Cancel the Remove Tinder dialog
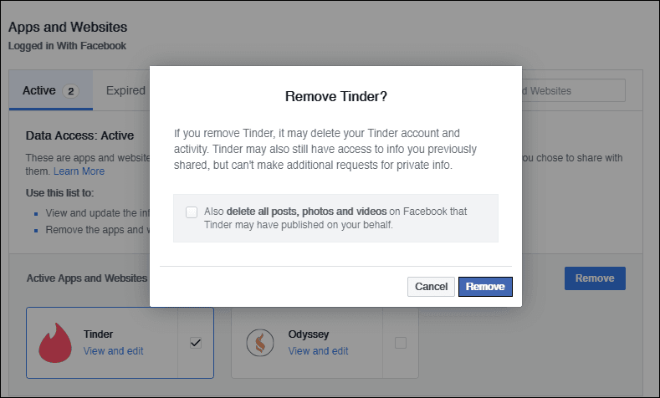Image resolution: width=660 pixels, height=398 pixels. pos(431,287)
